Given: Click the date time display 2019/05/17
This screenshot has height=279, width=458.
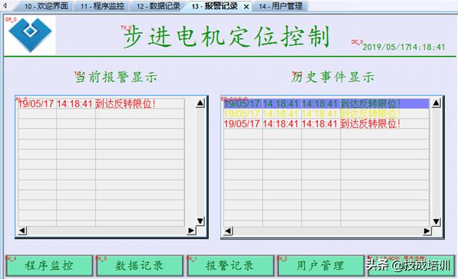Looking at the screenshot, I should point(404,47).
